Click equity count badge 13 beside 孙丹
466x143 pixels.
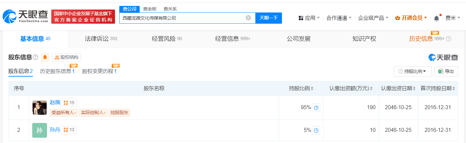69,130
